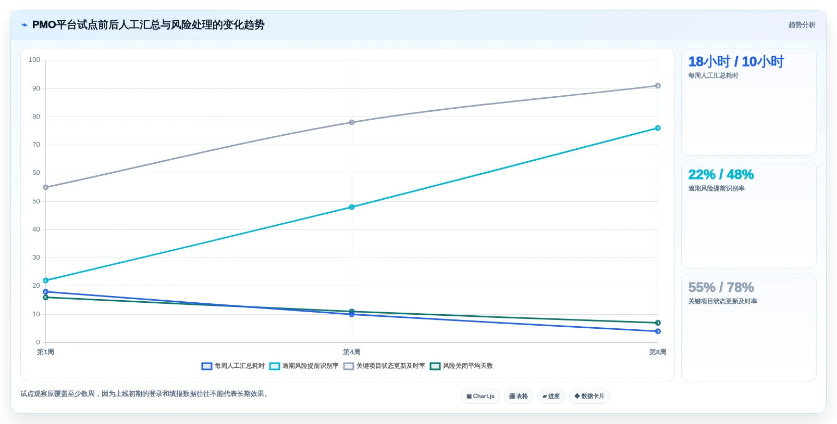The height and width of the screenshot is (424, 837).
Task: Click the gray data point at 第4周 (78)
Action: [352, 122]
